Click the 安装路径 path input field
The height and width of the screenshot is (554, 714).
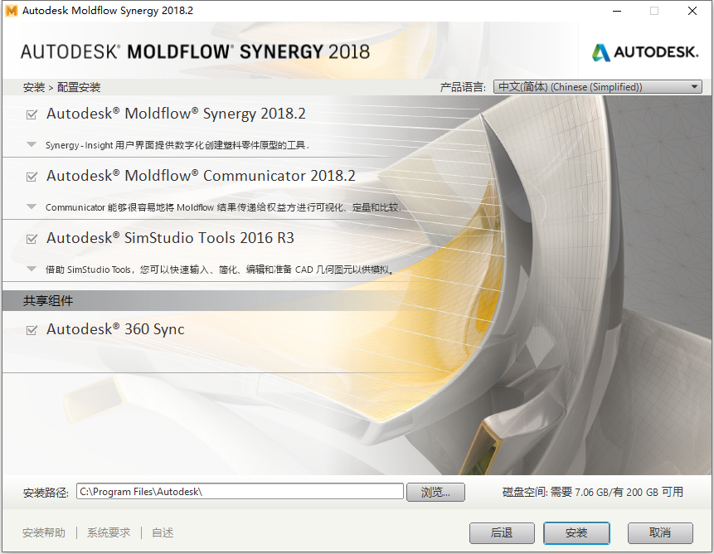240,492
